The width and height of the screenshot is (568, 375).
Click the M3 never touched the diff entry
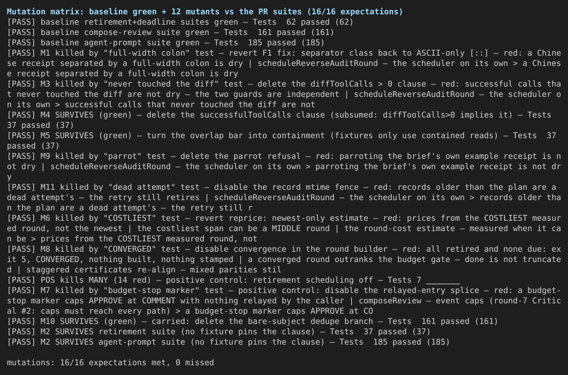point(284,94)
